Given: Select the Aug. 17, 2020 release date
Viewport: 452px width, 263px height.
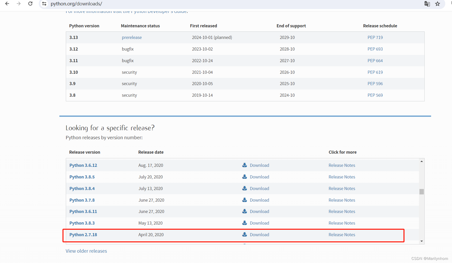Looking at the screenshot, I should (151, 165).
